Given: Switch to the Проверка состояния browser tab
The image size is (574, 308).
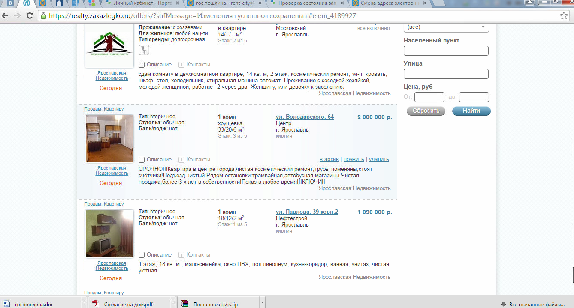Looking at the screenshot, I should click(307, 3).
